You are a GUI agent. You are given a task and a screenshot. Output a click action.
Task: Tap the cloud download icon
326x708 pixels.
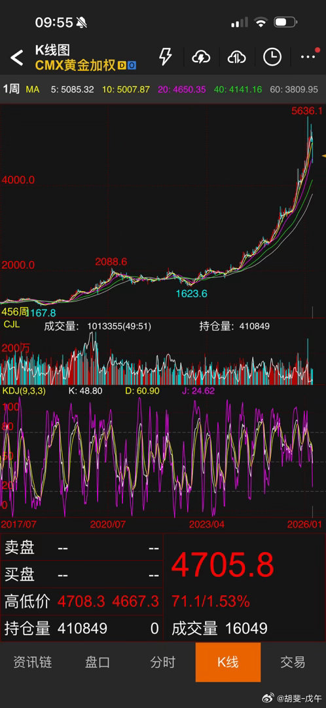point(201,57)
